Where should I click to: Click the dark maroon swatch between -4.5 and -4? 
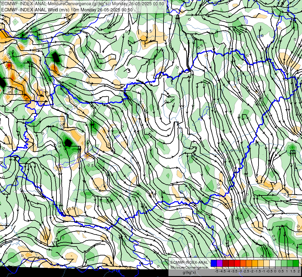pyautogui.click(x=225, y=263)
